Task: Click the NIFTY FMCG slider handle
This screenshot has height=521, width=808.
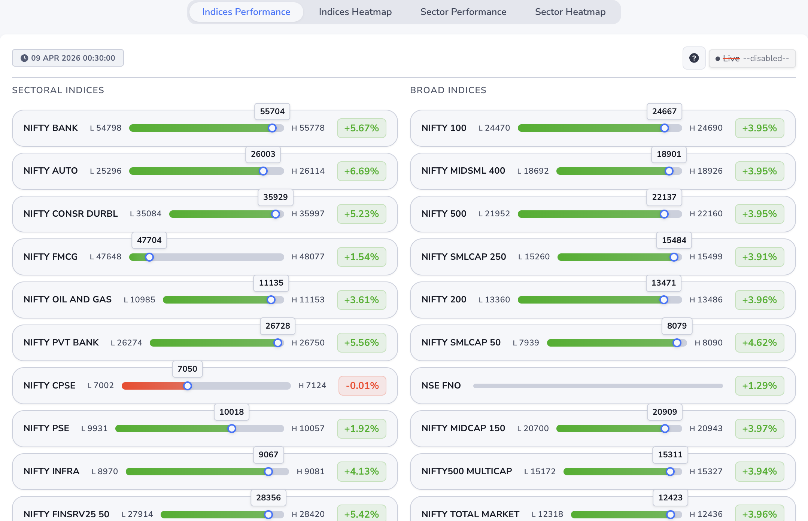Action: (x=149, y=257)
